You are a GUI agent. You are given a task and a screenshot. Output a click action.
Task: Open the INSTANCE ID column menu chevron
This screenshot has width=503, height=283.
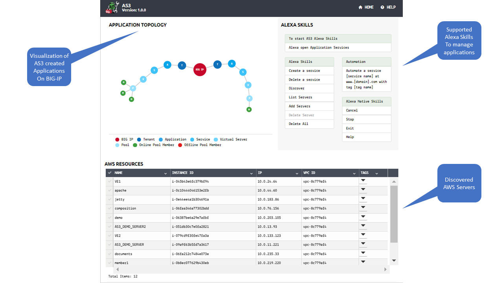point(251,173)
